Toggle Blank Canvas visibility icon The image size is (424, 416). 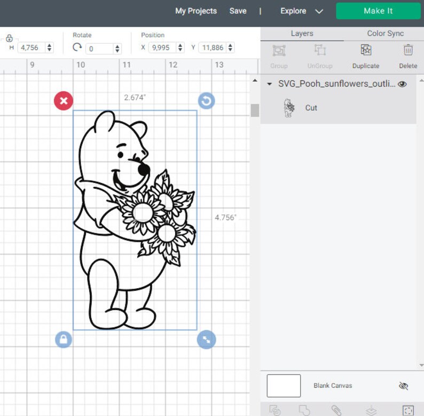coord(404,386)
